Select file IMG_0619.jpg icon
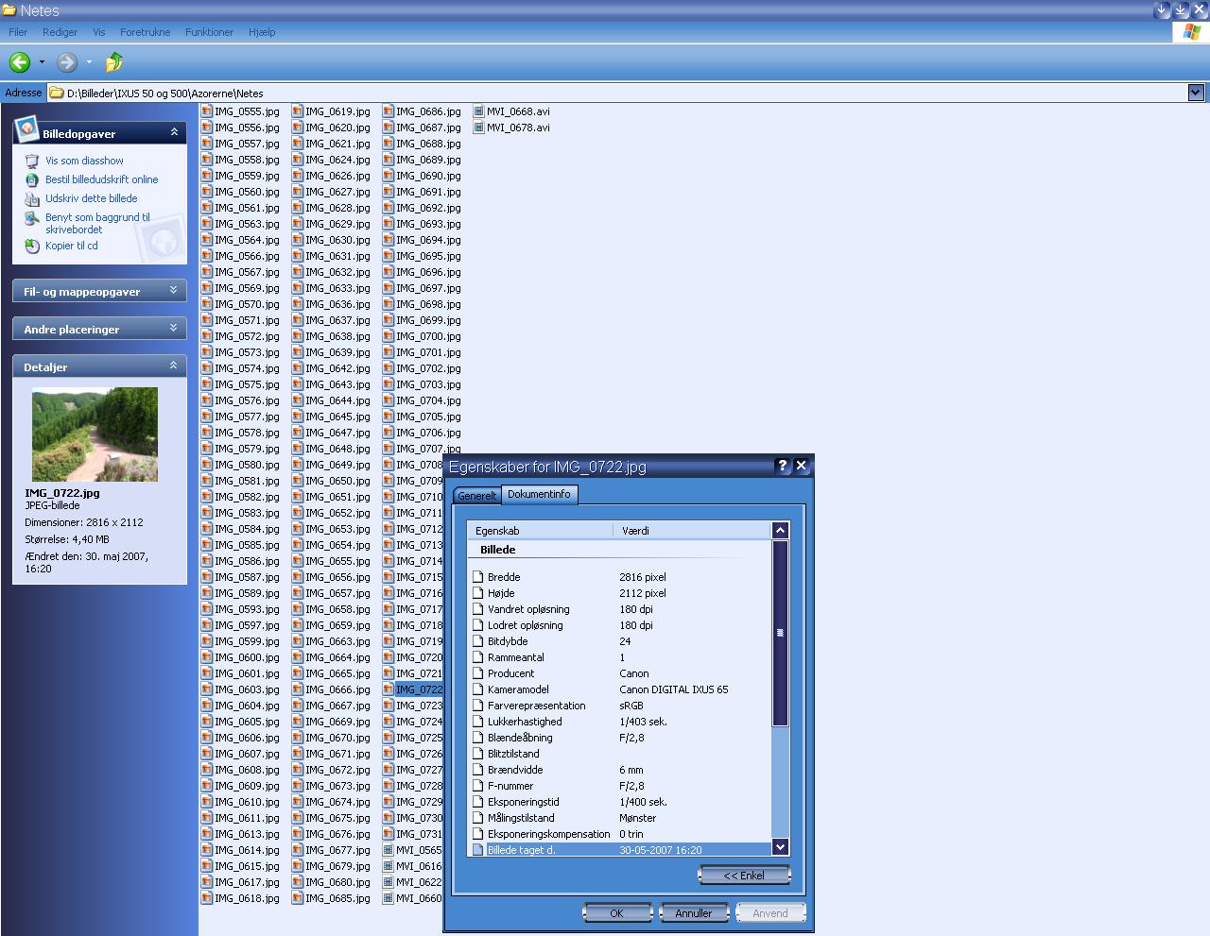This screenshot has width=1210, height=936. [297, 111]
